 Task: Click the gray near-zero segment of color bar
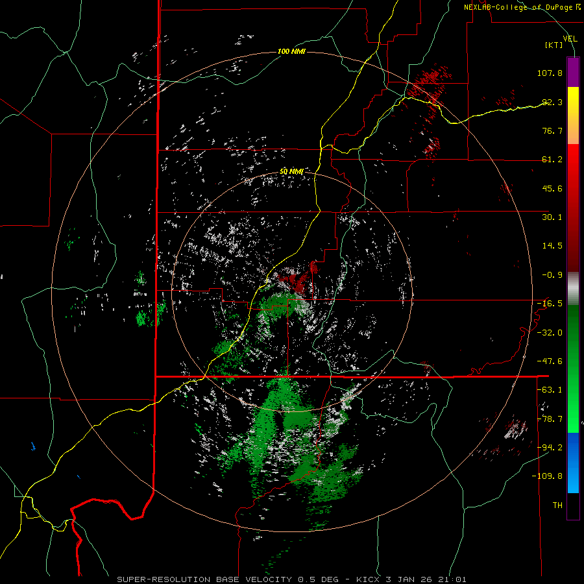(x=573, y=289)
